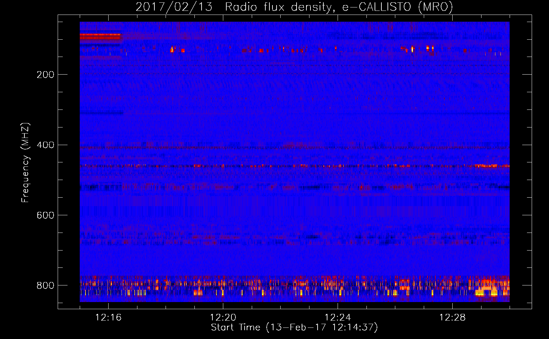Click the 600 frequency tick label
This screenshot has width=549, height=339.
tap(45, 216)
